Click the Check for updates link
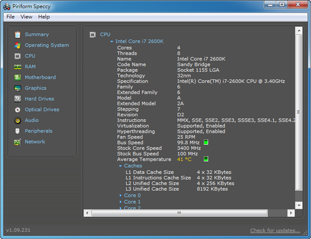The image size is (311, 239). coord(275,230)
